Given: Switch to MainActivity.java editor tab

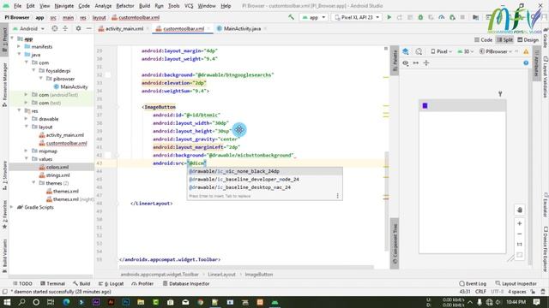Looking at the screenshot, I should click(242, 28).
